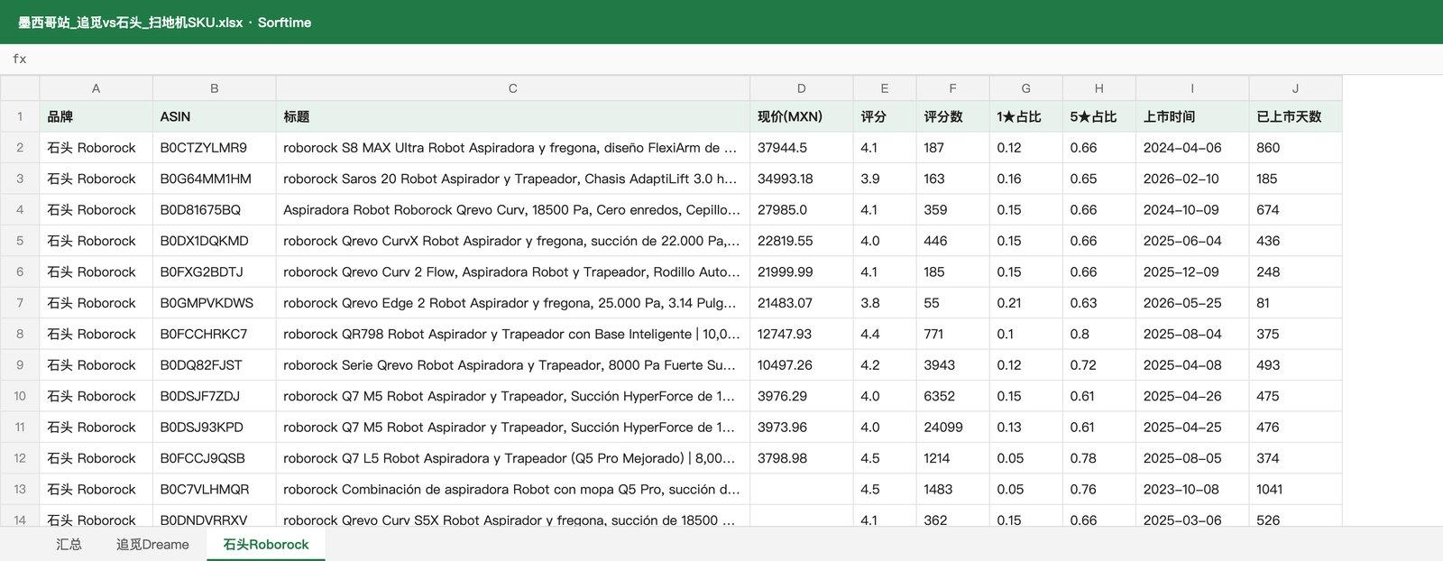This screenshot has width=1443, height=561.
Task: Click the review count cell 24099
Action: click(x=952, y=428)
